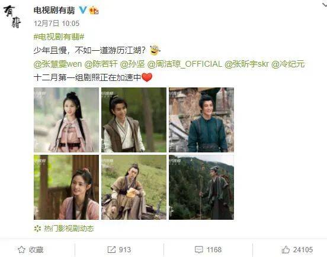Expand the post options chevron
327x257 pixels.
324,5
